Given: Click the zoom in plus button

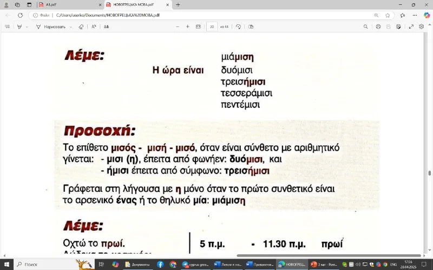Looking at the screenshot, I should pos(188,26).
